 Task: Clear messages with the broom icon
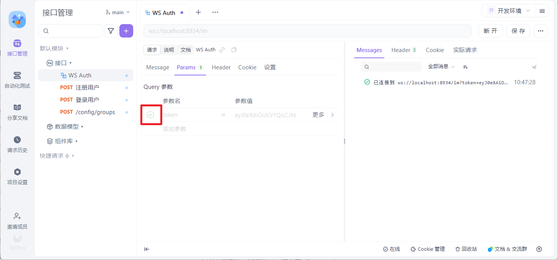click(534, 67)
